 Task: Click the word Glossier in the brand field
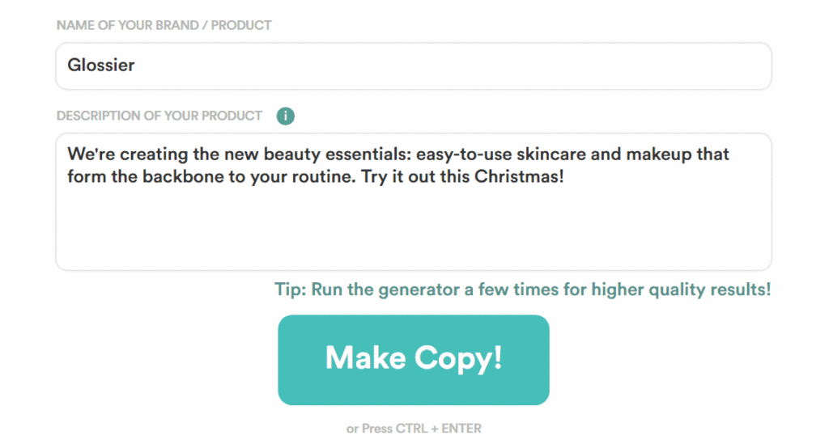(x=101, y=65)
